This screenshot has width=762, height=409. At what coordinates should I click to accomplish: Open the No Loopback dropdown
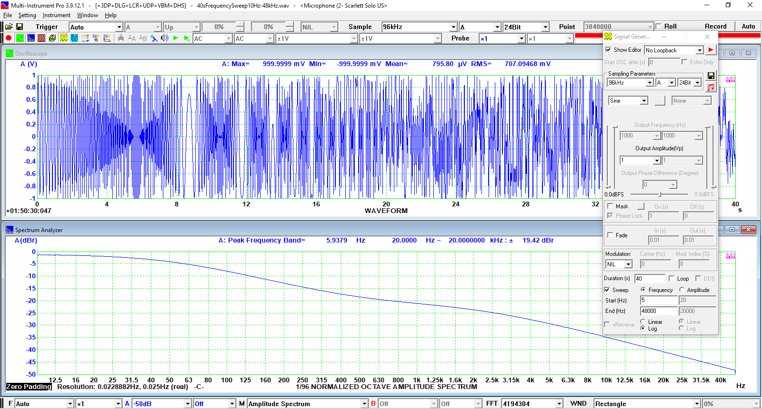coord(699,50)
